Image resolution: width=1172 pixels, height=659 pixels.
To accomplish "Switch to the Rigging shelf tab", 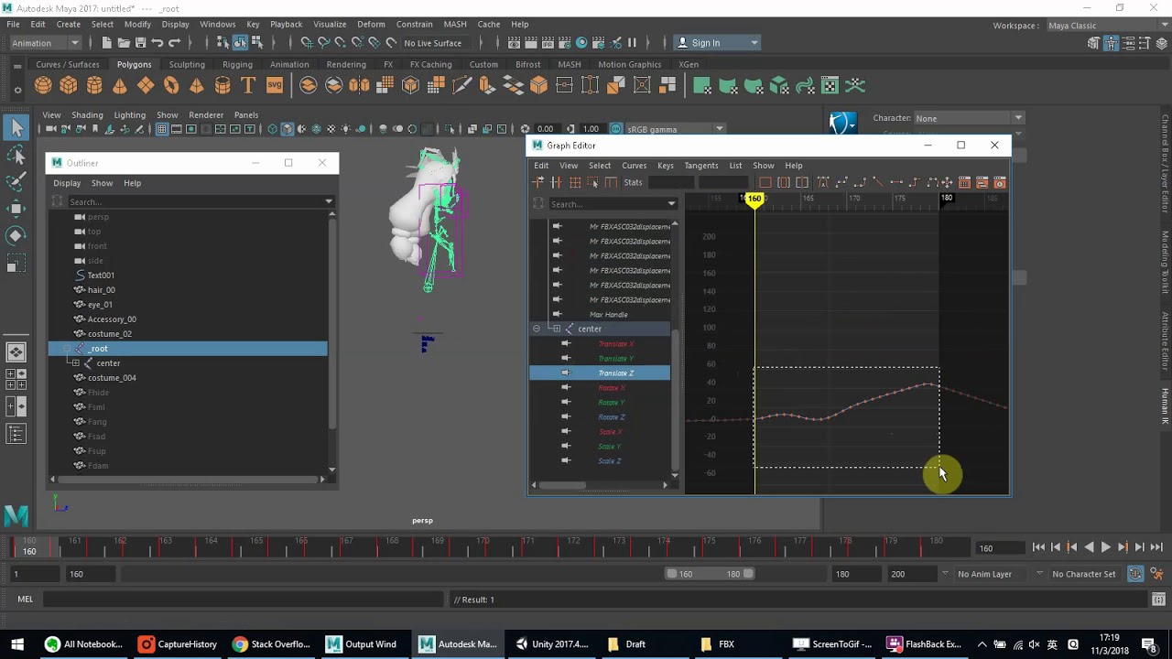I will [x=237, y=64].
